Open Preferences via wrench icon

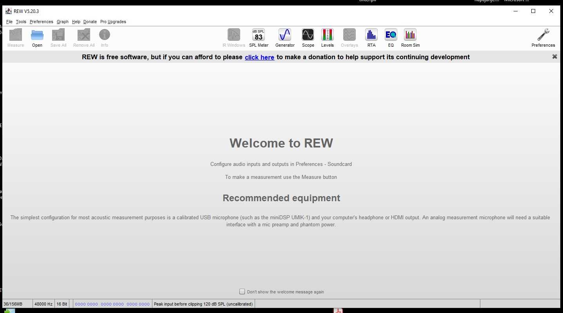click(x=543, y=38)
